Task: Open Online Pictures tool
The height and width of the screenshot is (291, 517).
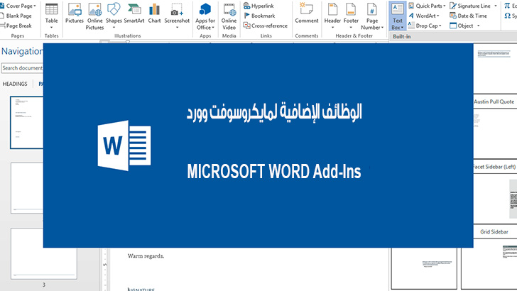Action: point(95,16)
